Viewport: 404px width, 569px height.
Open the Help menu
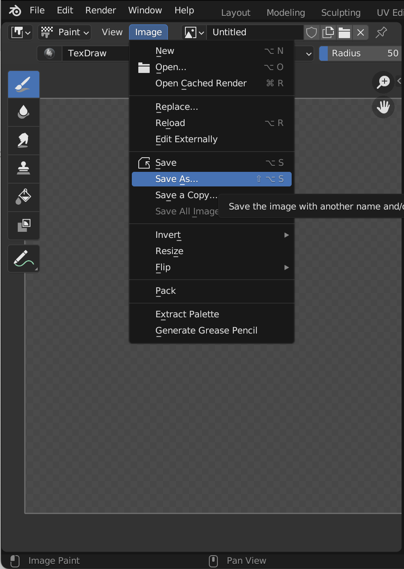[184, 11]
